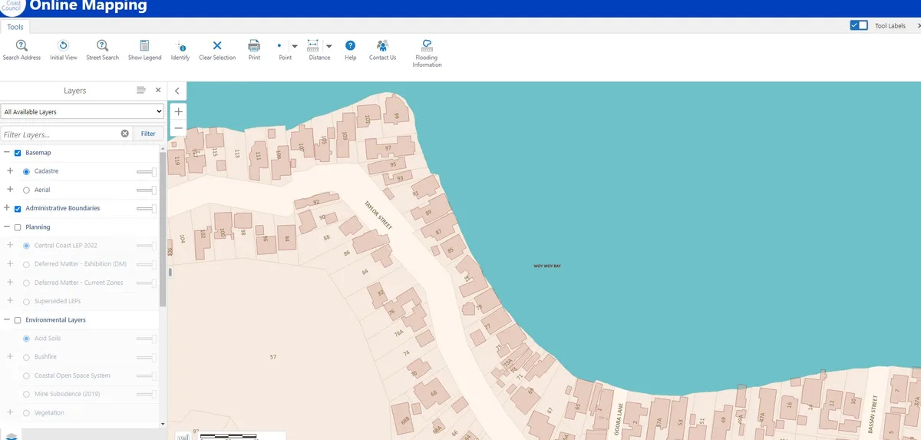Viewport: 921px width, 440px height.
Task: Zoom out on the map
Action: [178, 128]
